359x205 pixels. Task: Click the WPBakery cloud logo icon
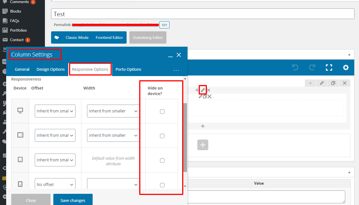tap(57, 37)
